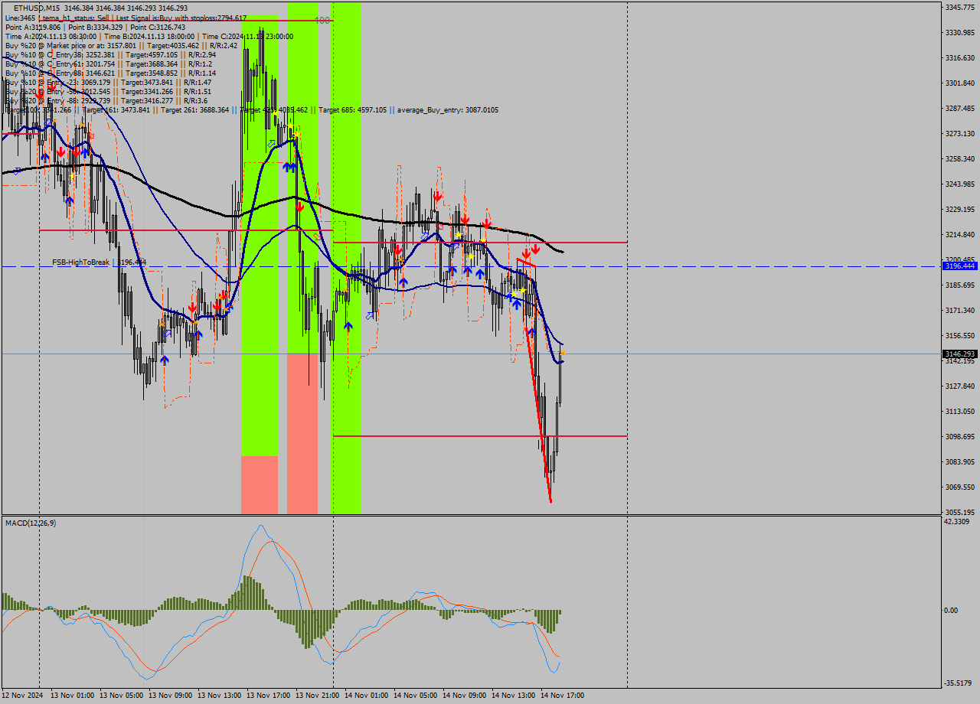The image size is (980, 704).
Task: Click the current price tag 3146.293
Action: point(959,354)
